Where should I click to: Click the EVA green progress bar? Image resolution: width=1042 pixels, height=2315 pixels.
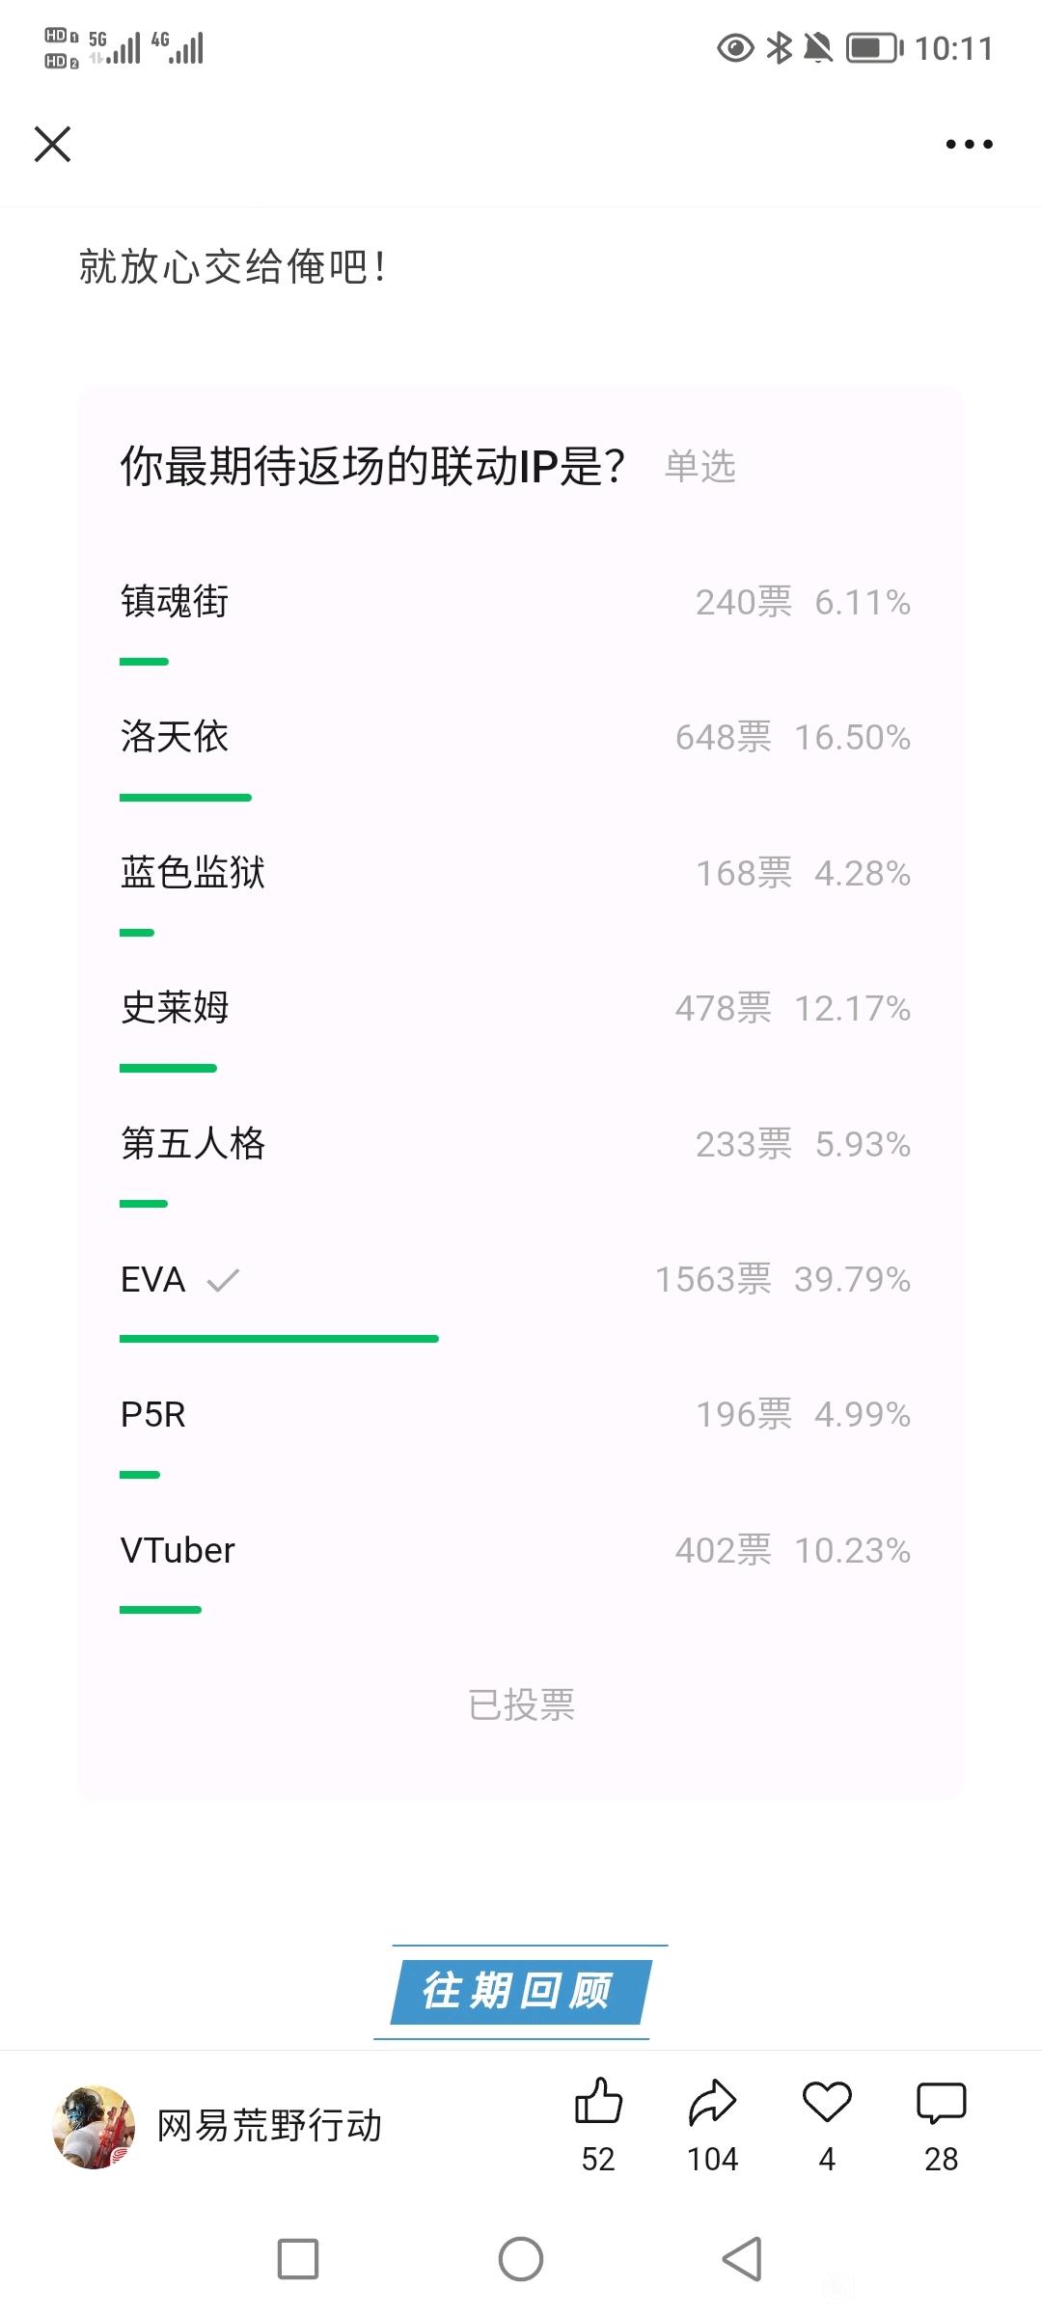click(x=279, y=1339)
